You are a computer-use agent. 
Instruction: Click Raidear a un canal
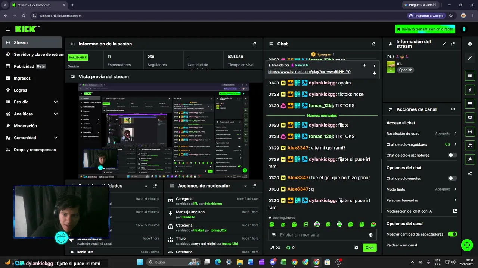coord(401,245)
